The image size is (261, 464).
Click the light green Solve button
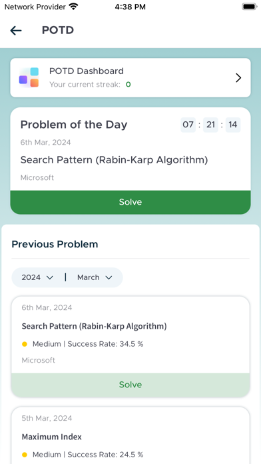130,385
